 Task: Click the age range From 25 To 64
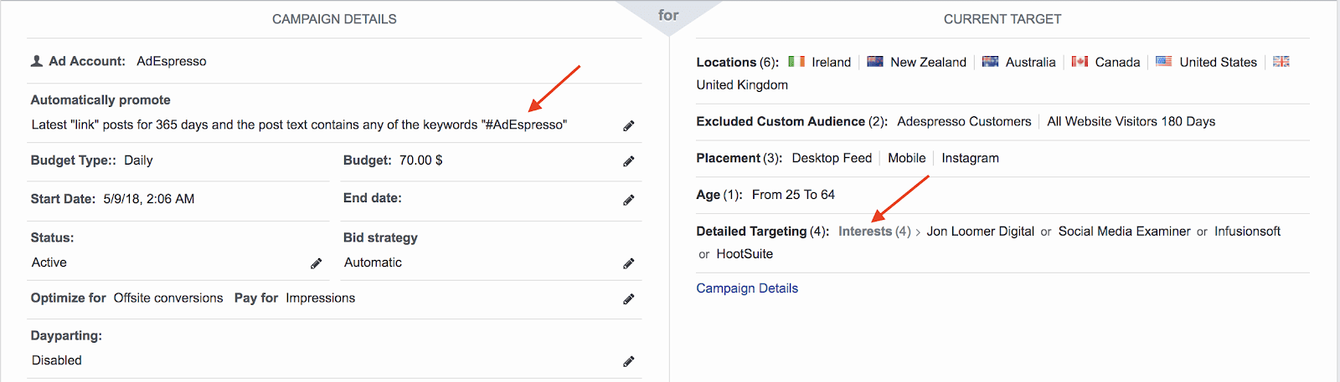(793, 195)
